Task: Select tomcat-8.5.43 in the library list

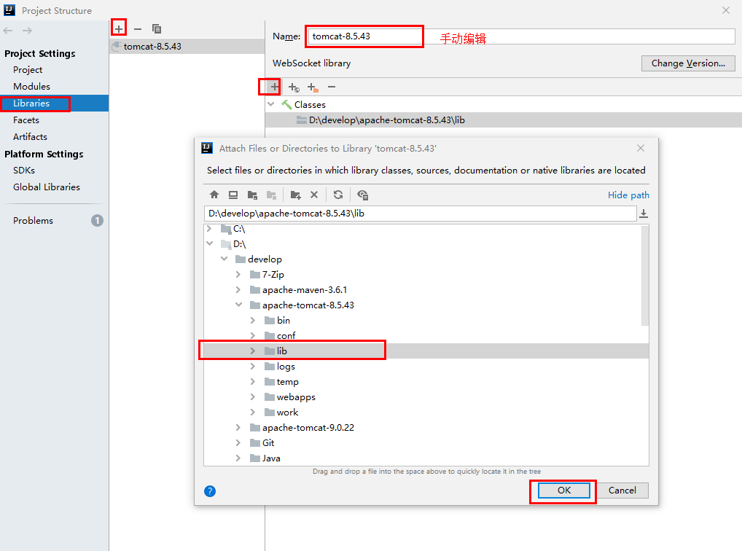Action: click(x=187, y=47)
